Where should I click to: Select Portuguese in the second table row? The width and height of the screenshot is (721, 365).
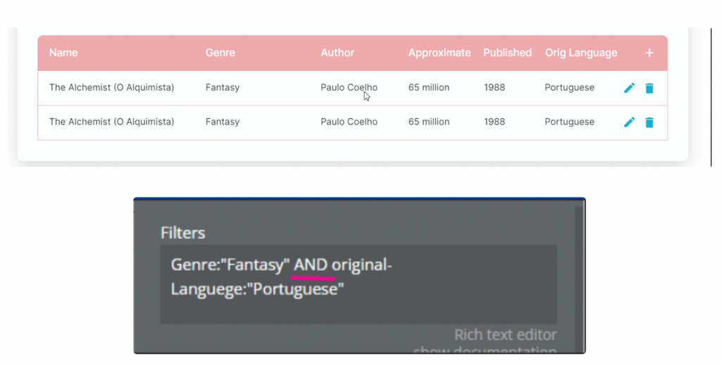(x=569, y=122)
